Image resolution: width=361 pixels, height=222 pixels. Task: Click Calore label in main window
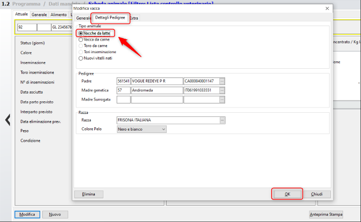[x=26, y=53]
